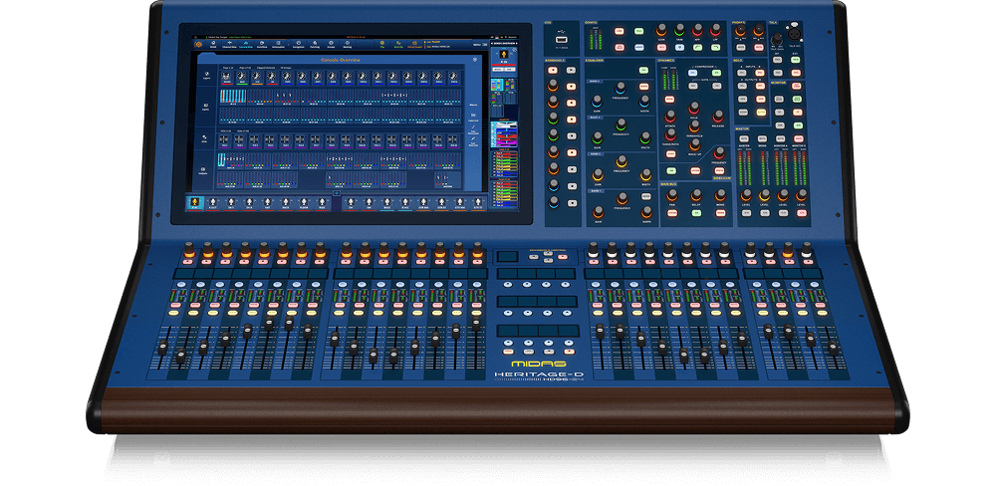Toggle the Master MUTE button above the meters

tap(744, 138)
